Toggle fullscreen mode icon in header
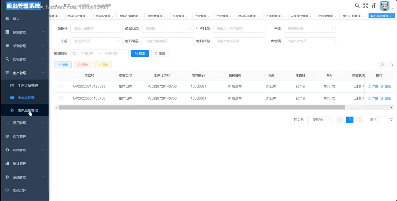397x201 pixels. (x=366, y=6)
